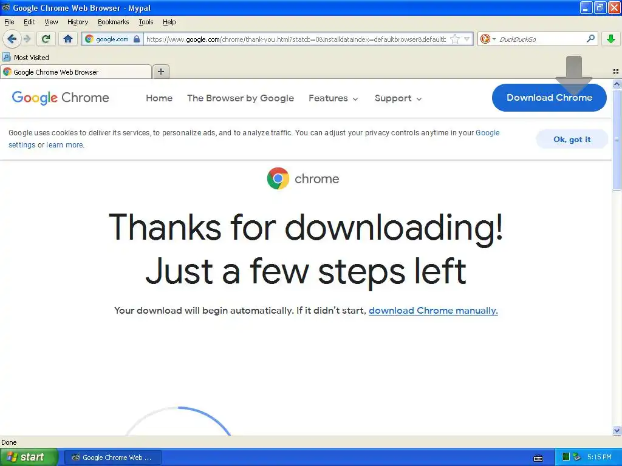The width and height of the screenshot is (622, 466).
Task: Click in the URL address field
Action: (296, 39)
